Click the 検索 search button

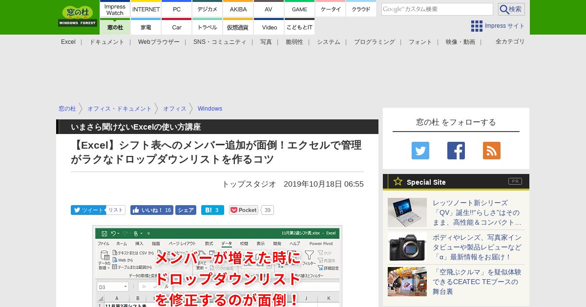point(511,9)
